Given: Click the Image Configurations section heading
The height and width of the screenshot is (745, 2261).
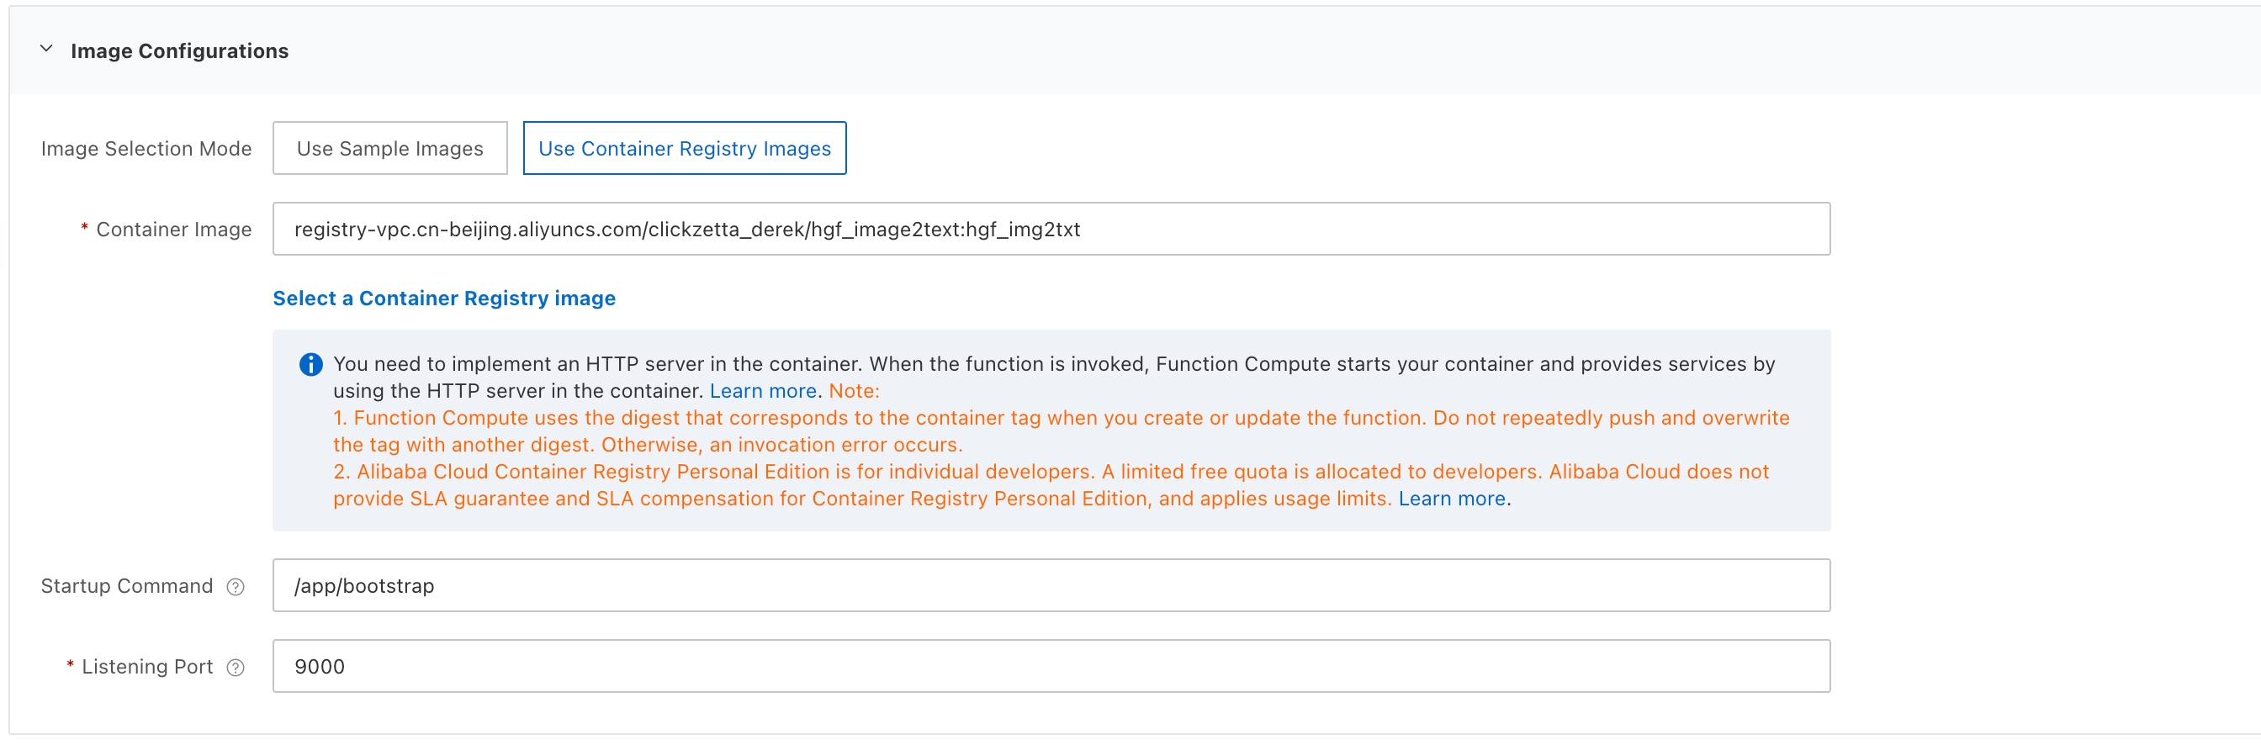Looking at the screenshot, I should point(179,51).
